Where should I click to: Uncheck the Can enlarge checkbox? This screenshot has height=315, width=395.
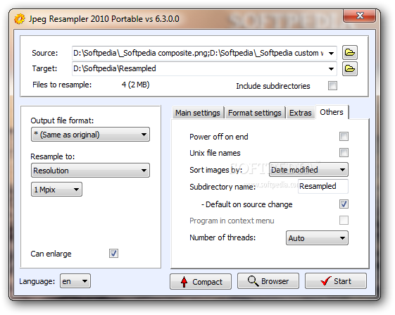[x=113, y=254]
